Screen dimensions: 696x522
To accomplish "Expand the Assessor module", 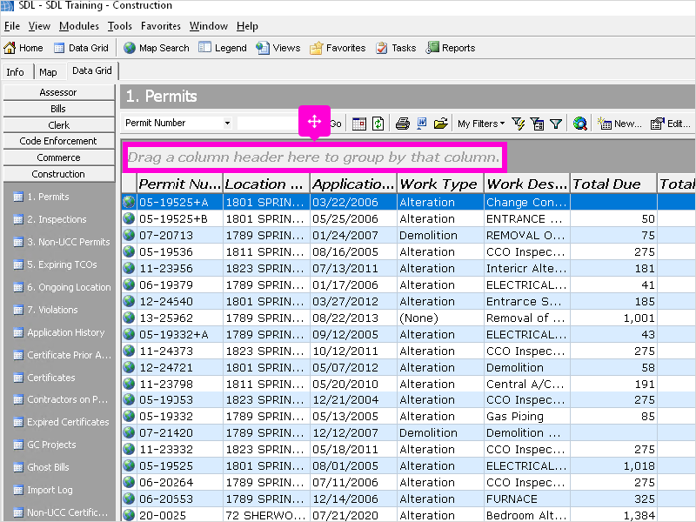I will click(x=58, y=92).
